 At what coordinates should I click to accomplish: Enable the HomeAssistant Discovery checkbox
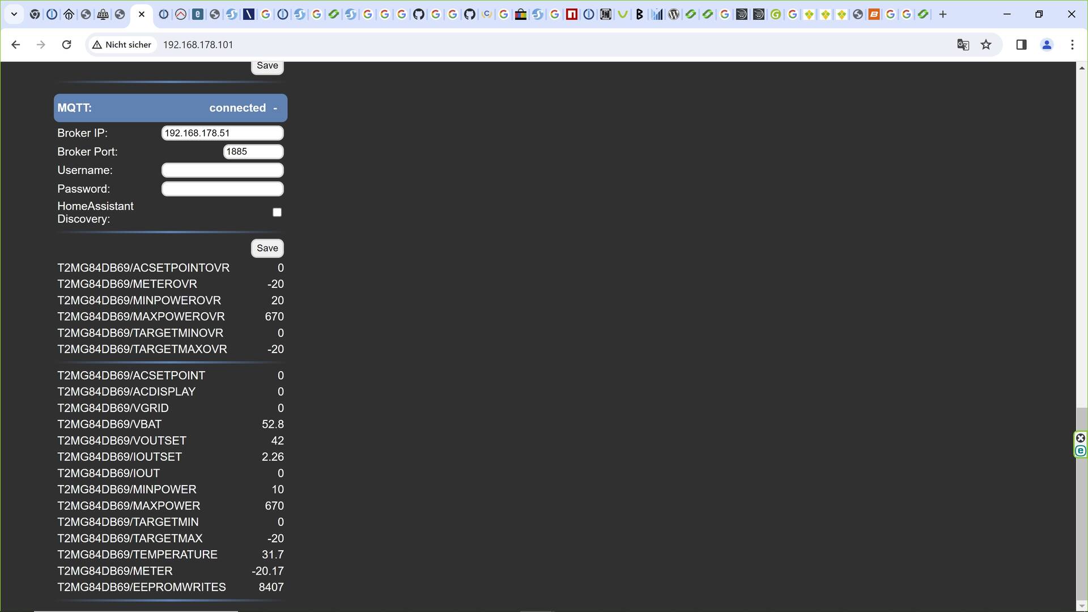click(x=277, y=212)
